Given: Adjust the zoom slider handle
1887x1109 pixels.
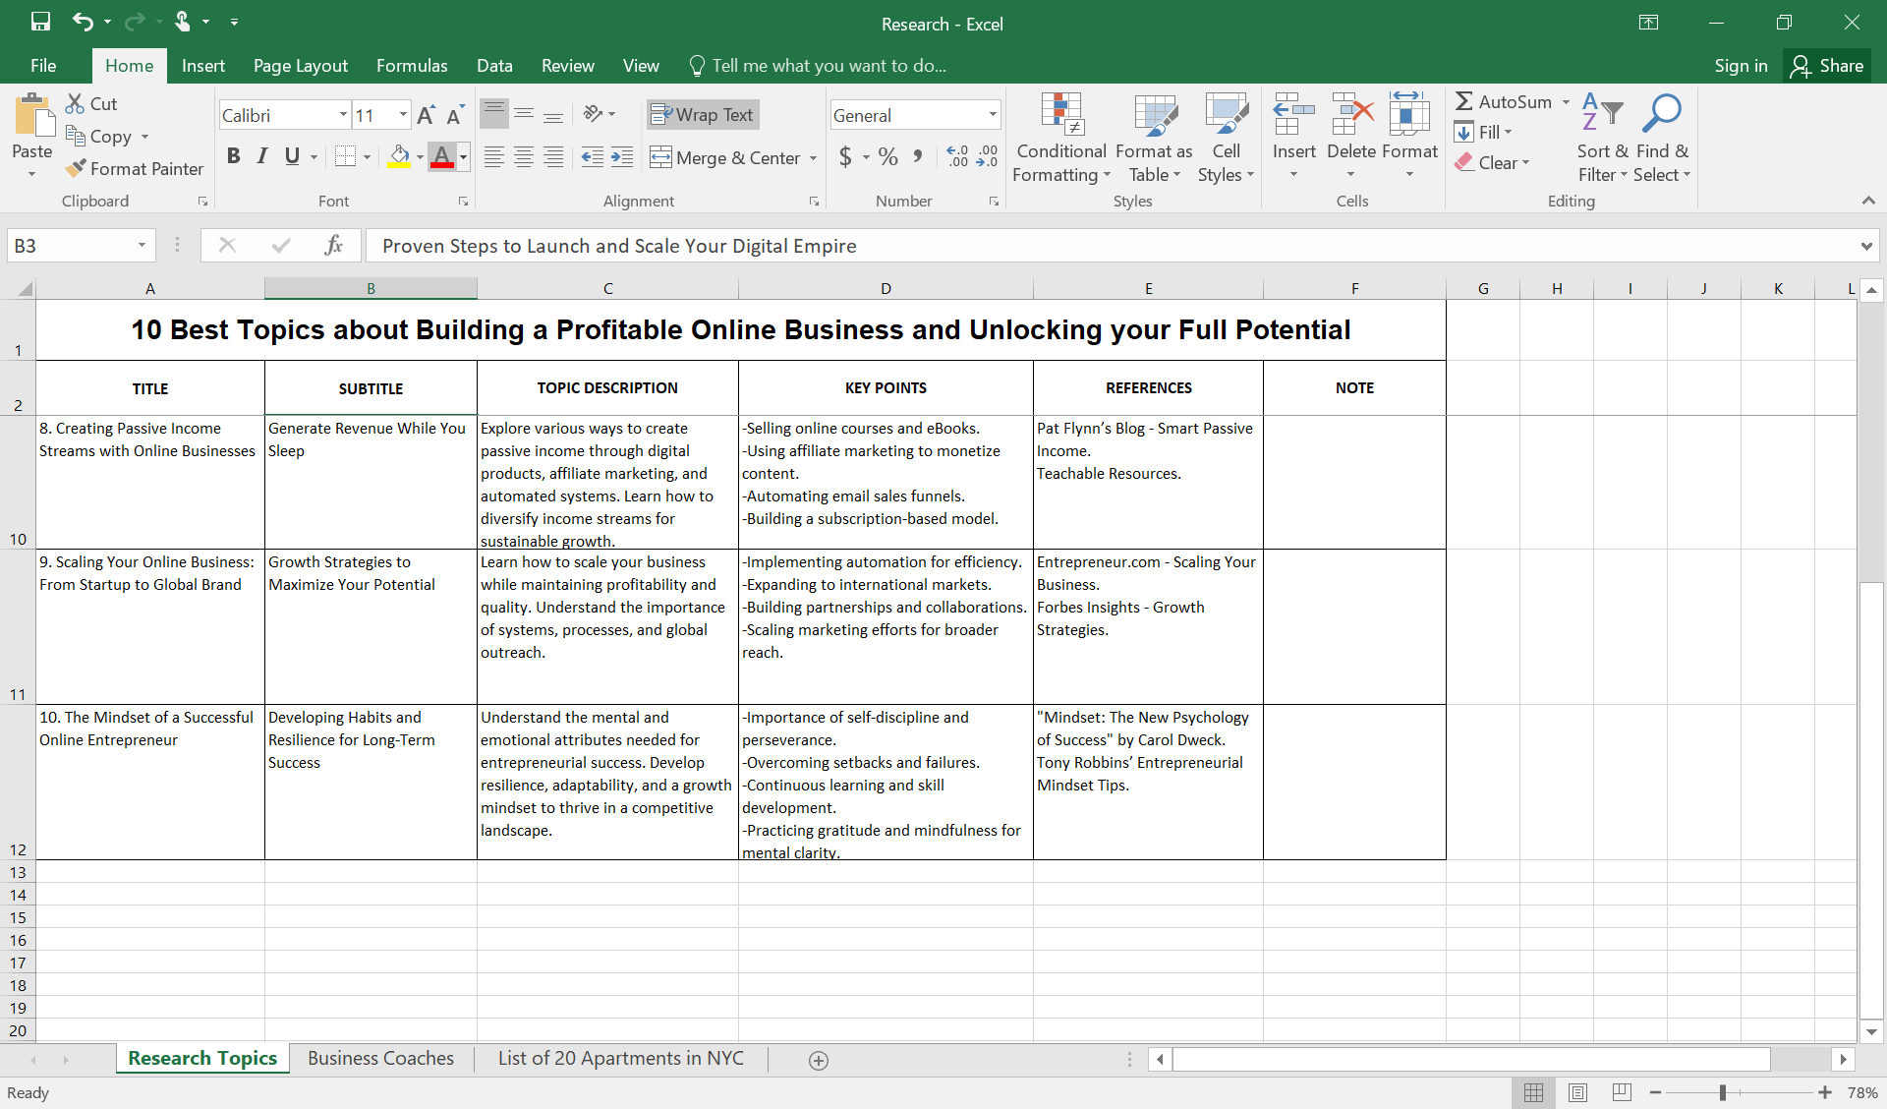Looking at the screenshot, I should coord(1722,1092).
